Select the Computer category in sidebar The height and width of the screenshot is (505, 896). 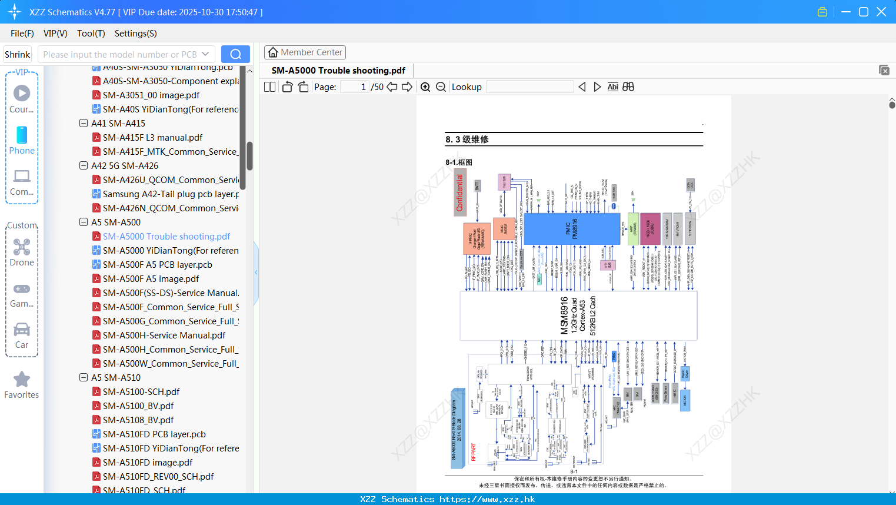click(22, 182)
